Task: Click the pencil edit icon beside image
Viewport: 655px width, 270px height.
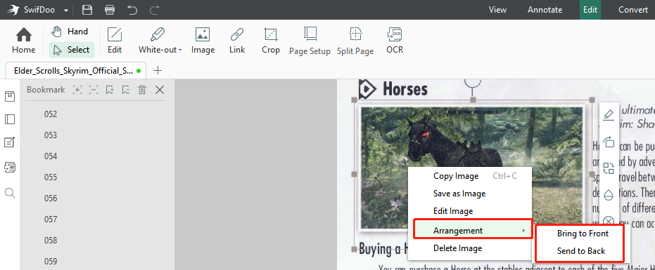Action: tap(609, 114)
